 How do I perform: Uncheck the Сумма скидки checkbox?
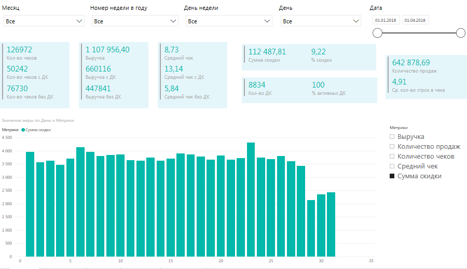tap(393, 176)
